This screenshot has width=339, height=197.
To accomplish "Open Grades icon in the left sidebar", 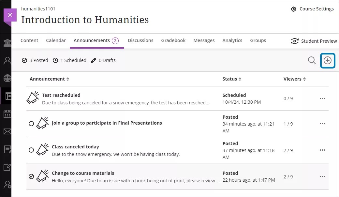I will 7,149.
